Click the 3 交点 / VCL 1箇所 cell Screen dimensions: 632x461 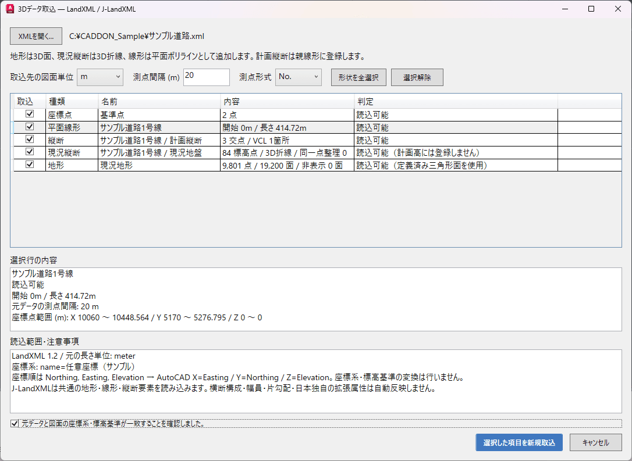(x=287, y=140)
